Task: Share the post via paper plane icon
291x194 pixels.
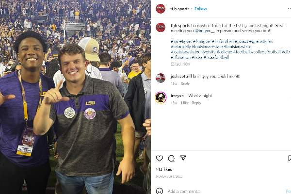Action: pyautogui.click(x=183, y=158)
